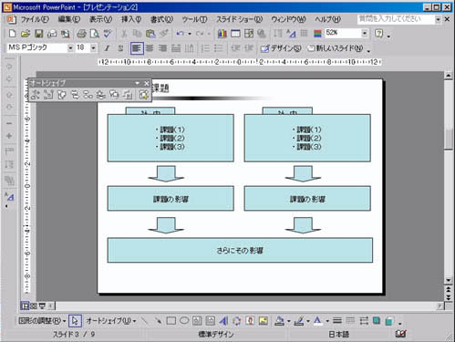Insert a table icon
This screenshot has width=455, height=342.
click(x=235, y=34)
